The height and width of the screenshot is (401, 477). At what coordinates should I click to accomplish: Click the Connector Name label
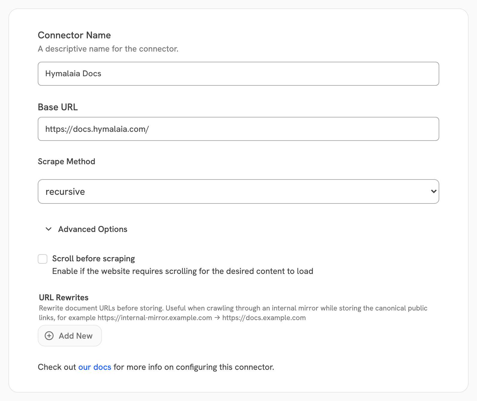[74, 35]
